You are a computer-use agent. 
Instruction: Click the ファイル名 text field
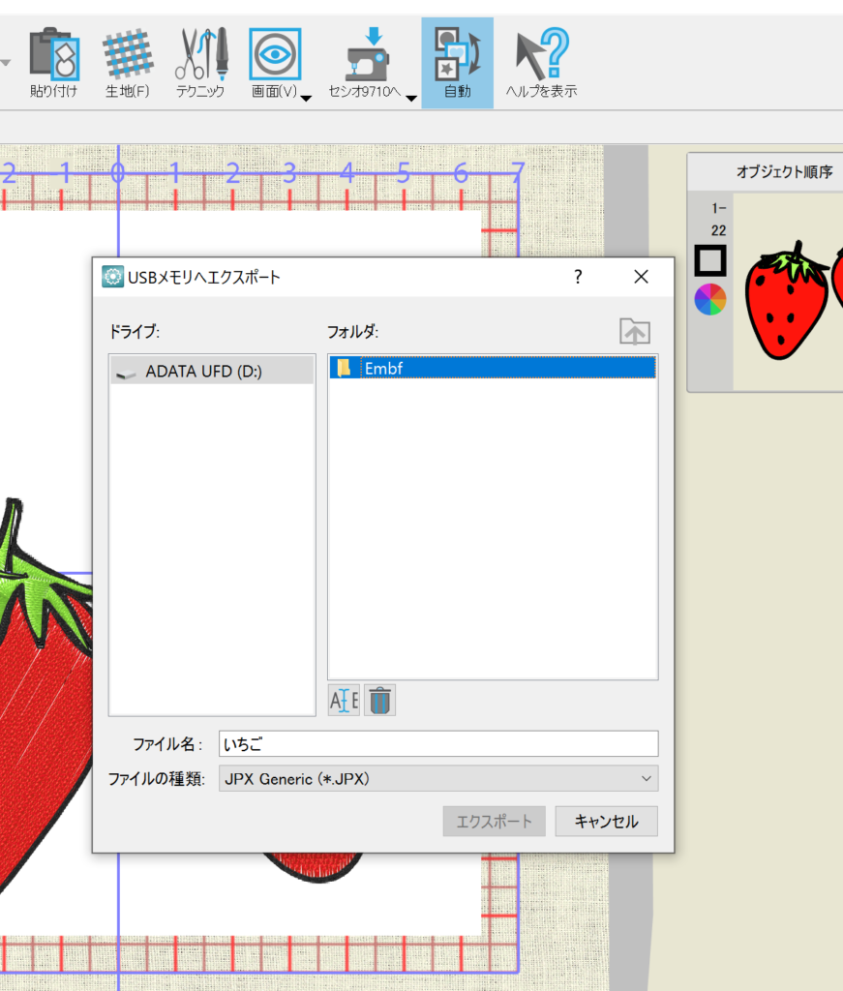click(x=438, y=743)
